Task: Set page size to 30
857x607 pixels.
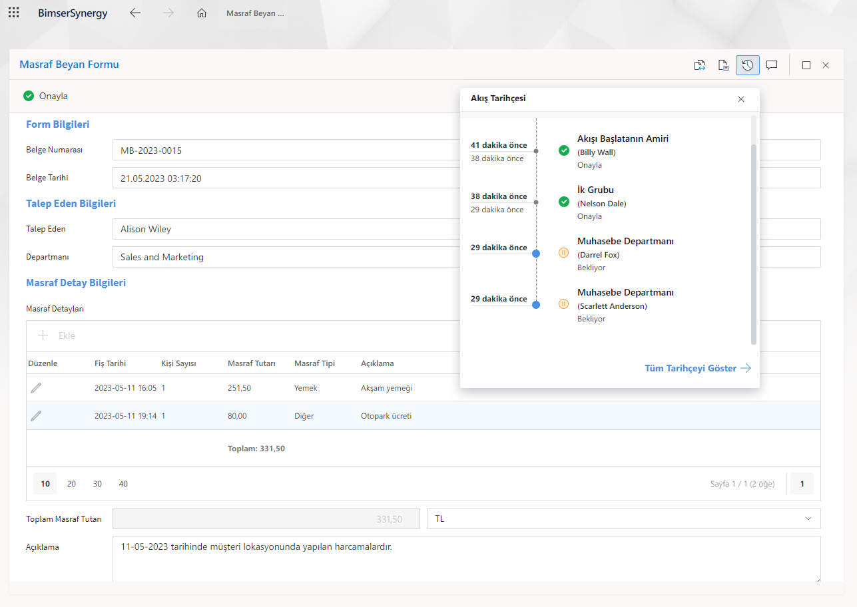Action: click(x=97, y=484)
